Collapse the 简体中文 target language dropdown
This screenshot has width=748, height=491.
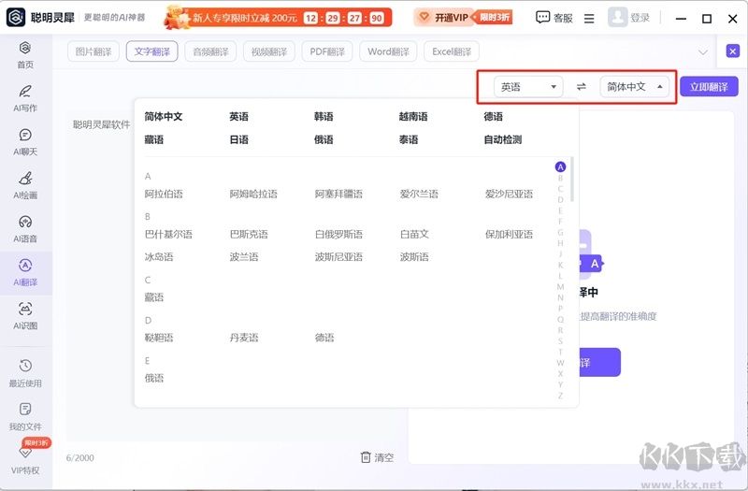(636, 87)
